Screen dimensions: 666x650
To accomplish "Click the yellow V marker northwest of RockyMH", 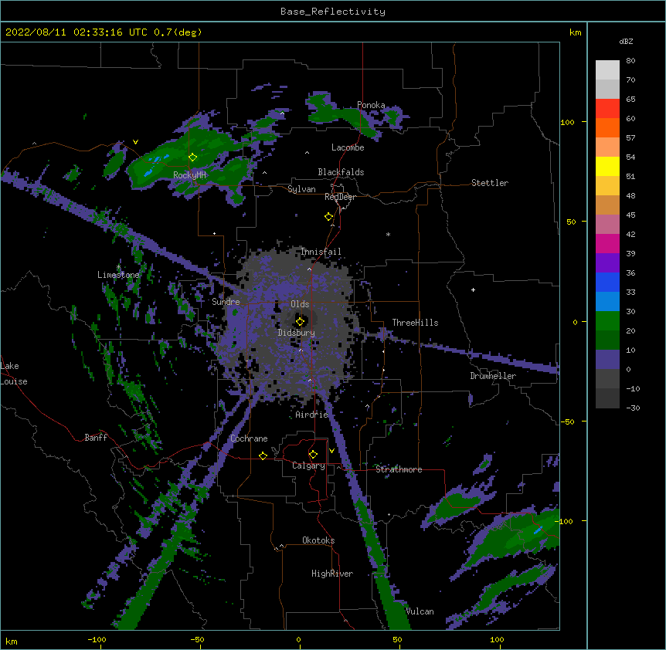I will (x=135, y=142).
